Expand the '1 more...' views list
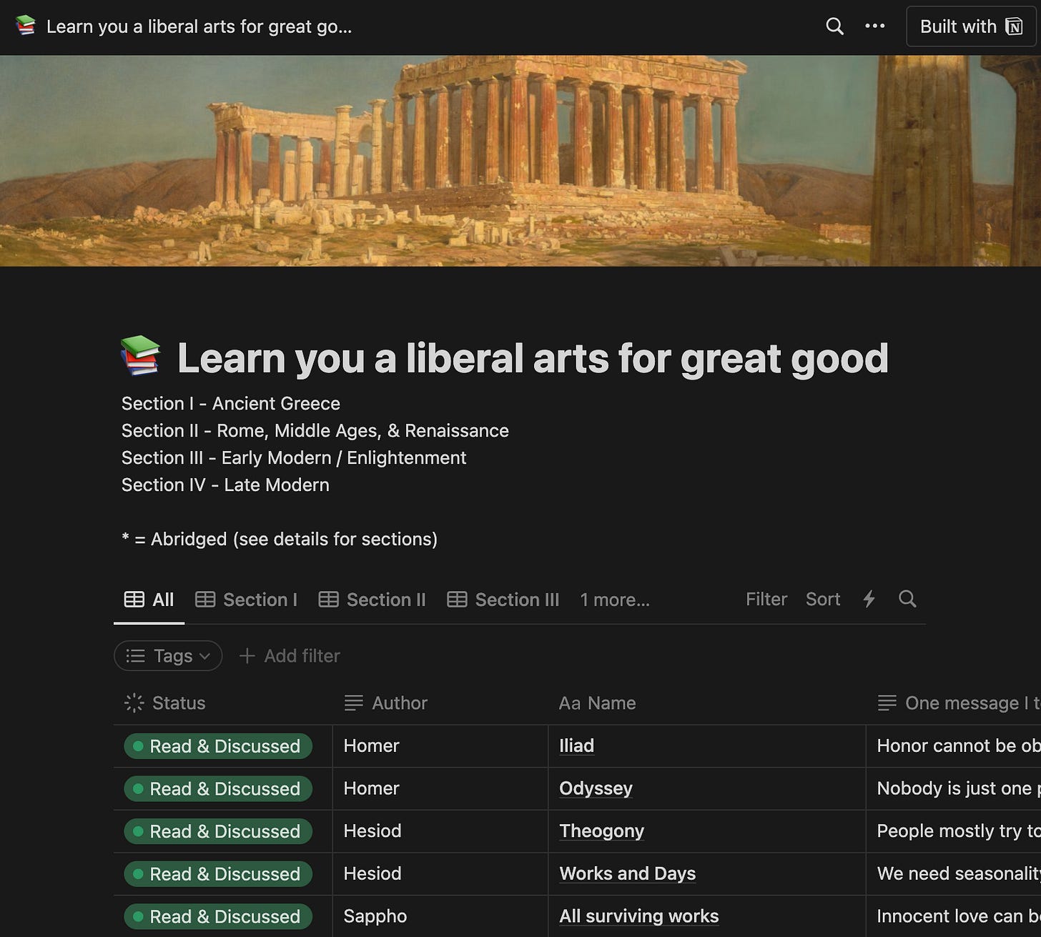 tap(615, 600)
